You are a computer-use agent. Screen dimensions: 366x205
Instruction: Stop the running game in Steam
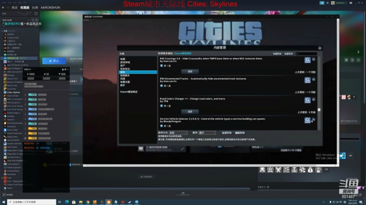pyautogui.click(x=54, y=61)
